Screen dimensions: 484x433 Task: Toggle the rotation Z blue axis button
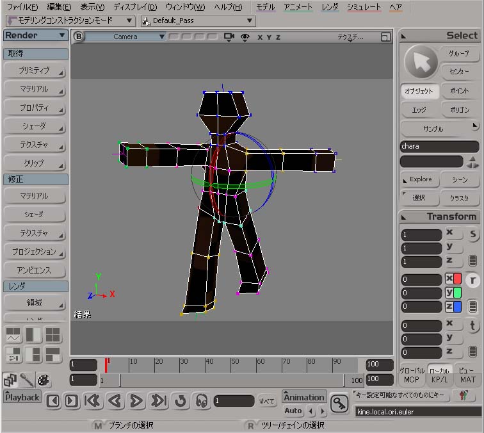[453, 307]
